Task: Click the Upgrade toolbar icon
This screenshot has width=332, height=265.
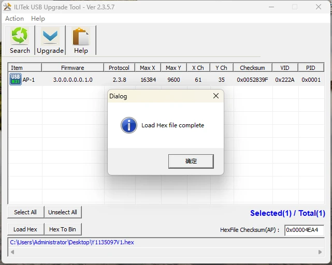Action: pos(50,40)
